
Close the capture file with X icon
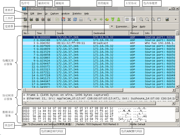click(x=69, y=19)
